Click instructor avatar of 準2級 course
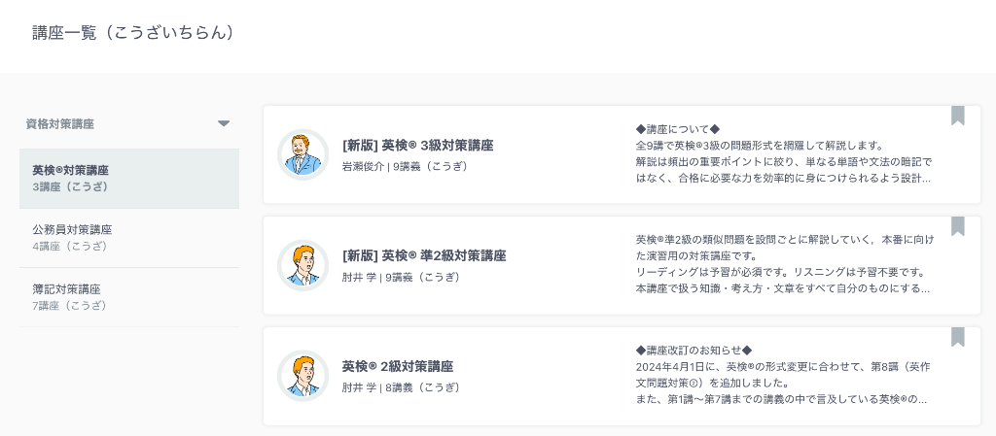 303,265
